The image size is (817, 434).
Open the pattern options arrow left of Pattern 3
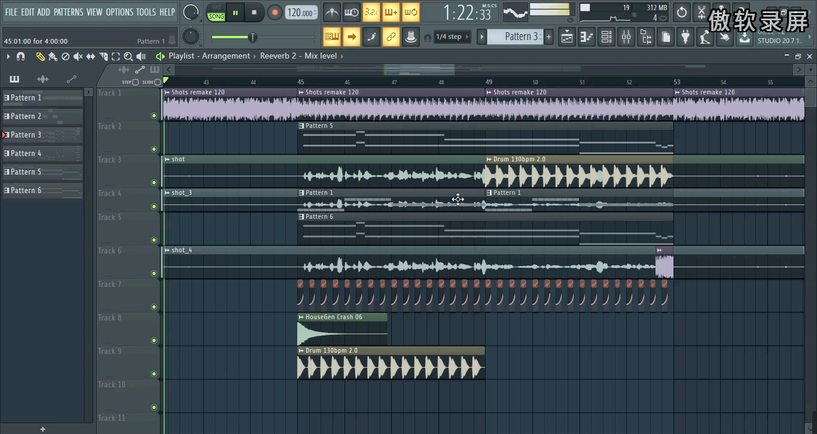click(x=481, y=37)
